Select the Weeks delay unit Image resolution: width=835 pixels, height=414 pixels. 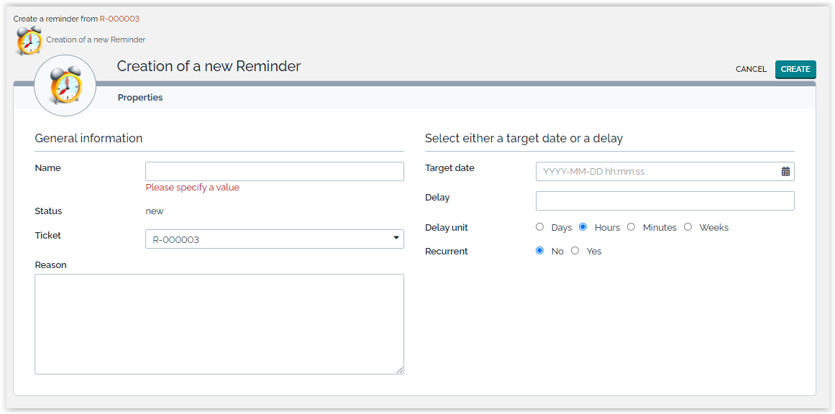tap(688, 227)
